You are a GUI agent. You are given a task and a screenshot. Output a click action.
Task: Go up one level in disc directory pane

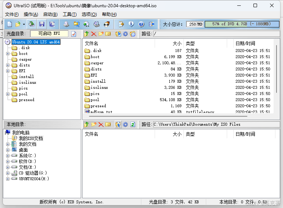coord(87,34)
